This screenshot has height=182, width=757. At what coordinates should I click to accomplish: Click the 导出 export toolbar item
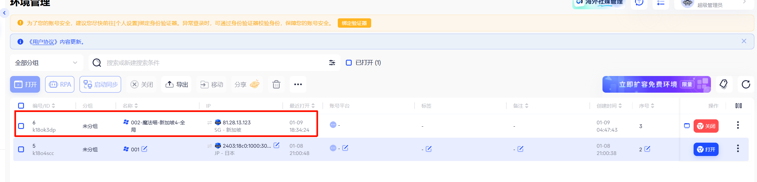click(177, 85)
